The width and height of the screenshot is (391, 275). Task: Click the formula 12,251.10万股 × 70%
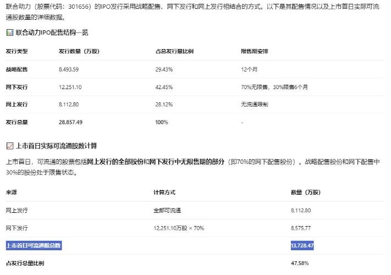pyautogui.click(x=179, y=228)
